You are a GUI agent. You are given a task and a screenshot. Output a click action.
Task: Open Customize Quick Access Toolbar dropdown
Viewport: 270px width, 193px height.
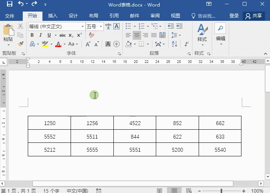[x=45, y=5]
